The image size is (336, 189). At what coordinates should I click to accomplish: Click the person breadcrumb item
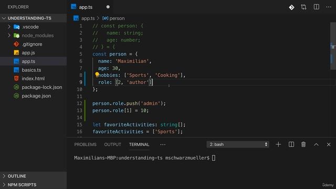click(x=117, y=18)
